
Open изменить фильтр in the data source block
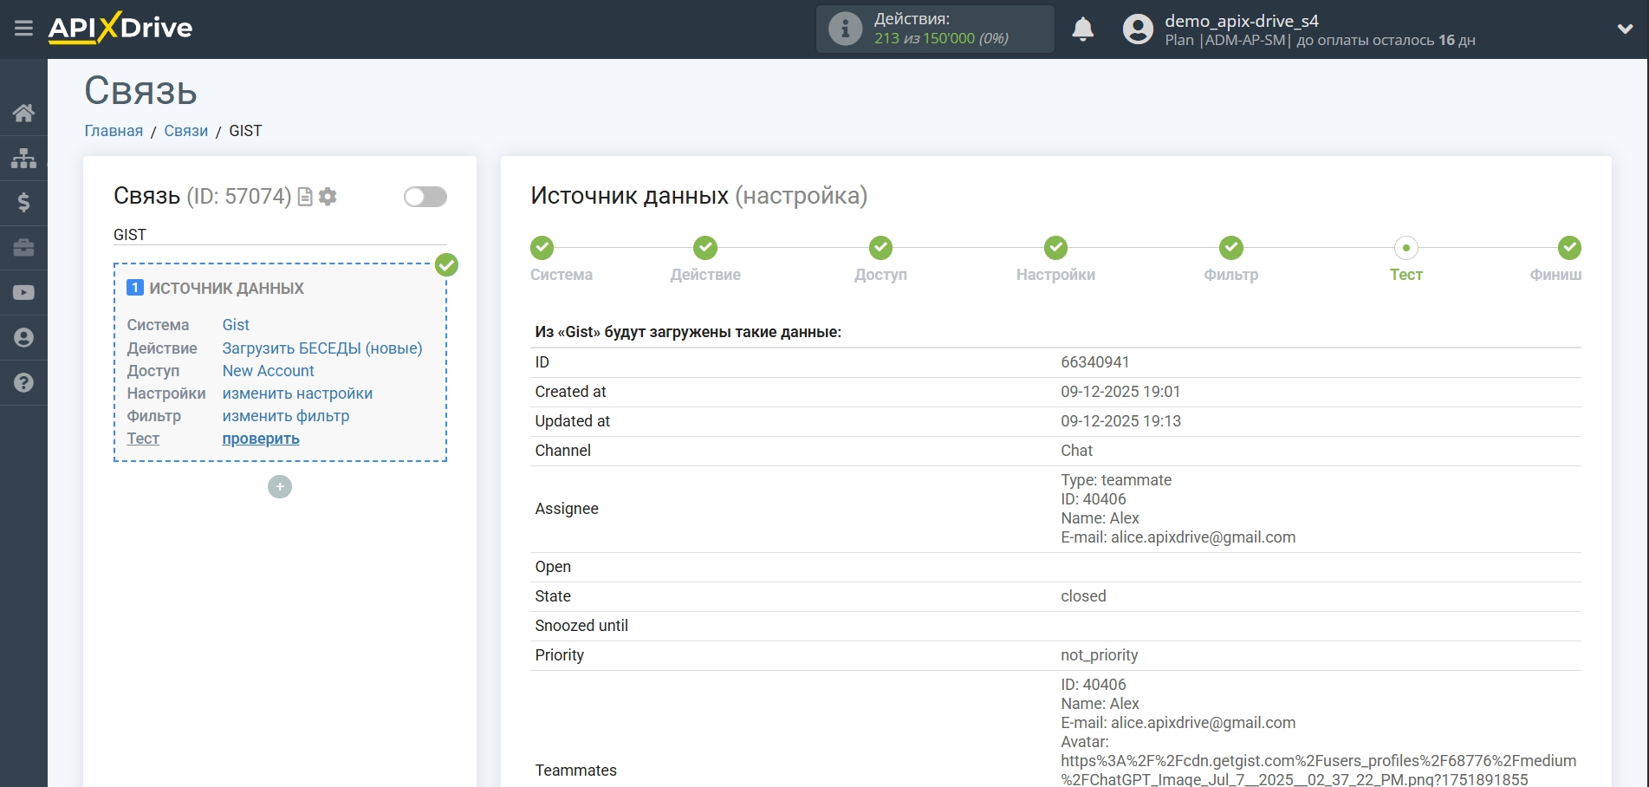[x=286, y=416]
